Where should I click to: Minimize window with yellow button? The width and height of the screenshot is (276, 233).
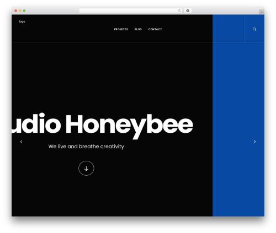[x=20, y=10]
